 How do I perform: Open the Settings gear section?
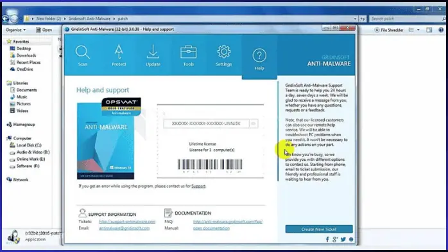tap(223, 55)
